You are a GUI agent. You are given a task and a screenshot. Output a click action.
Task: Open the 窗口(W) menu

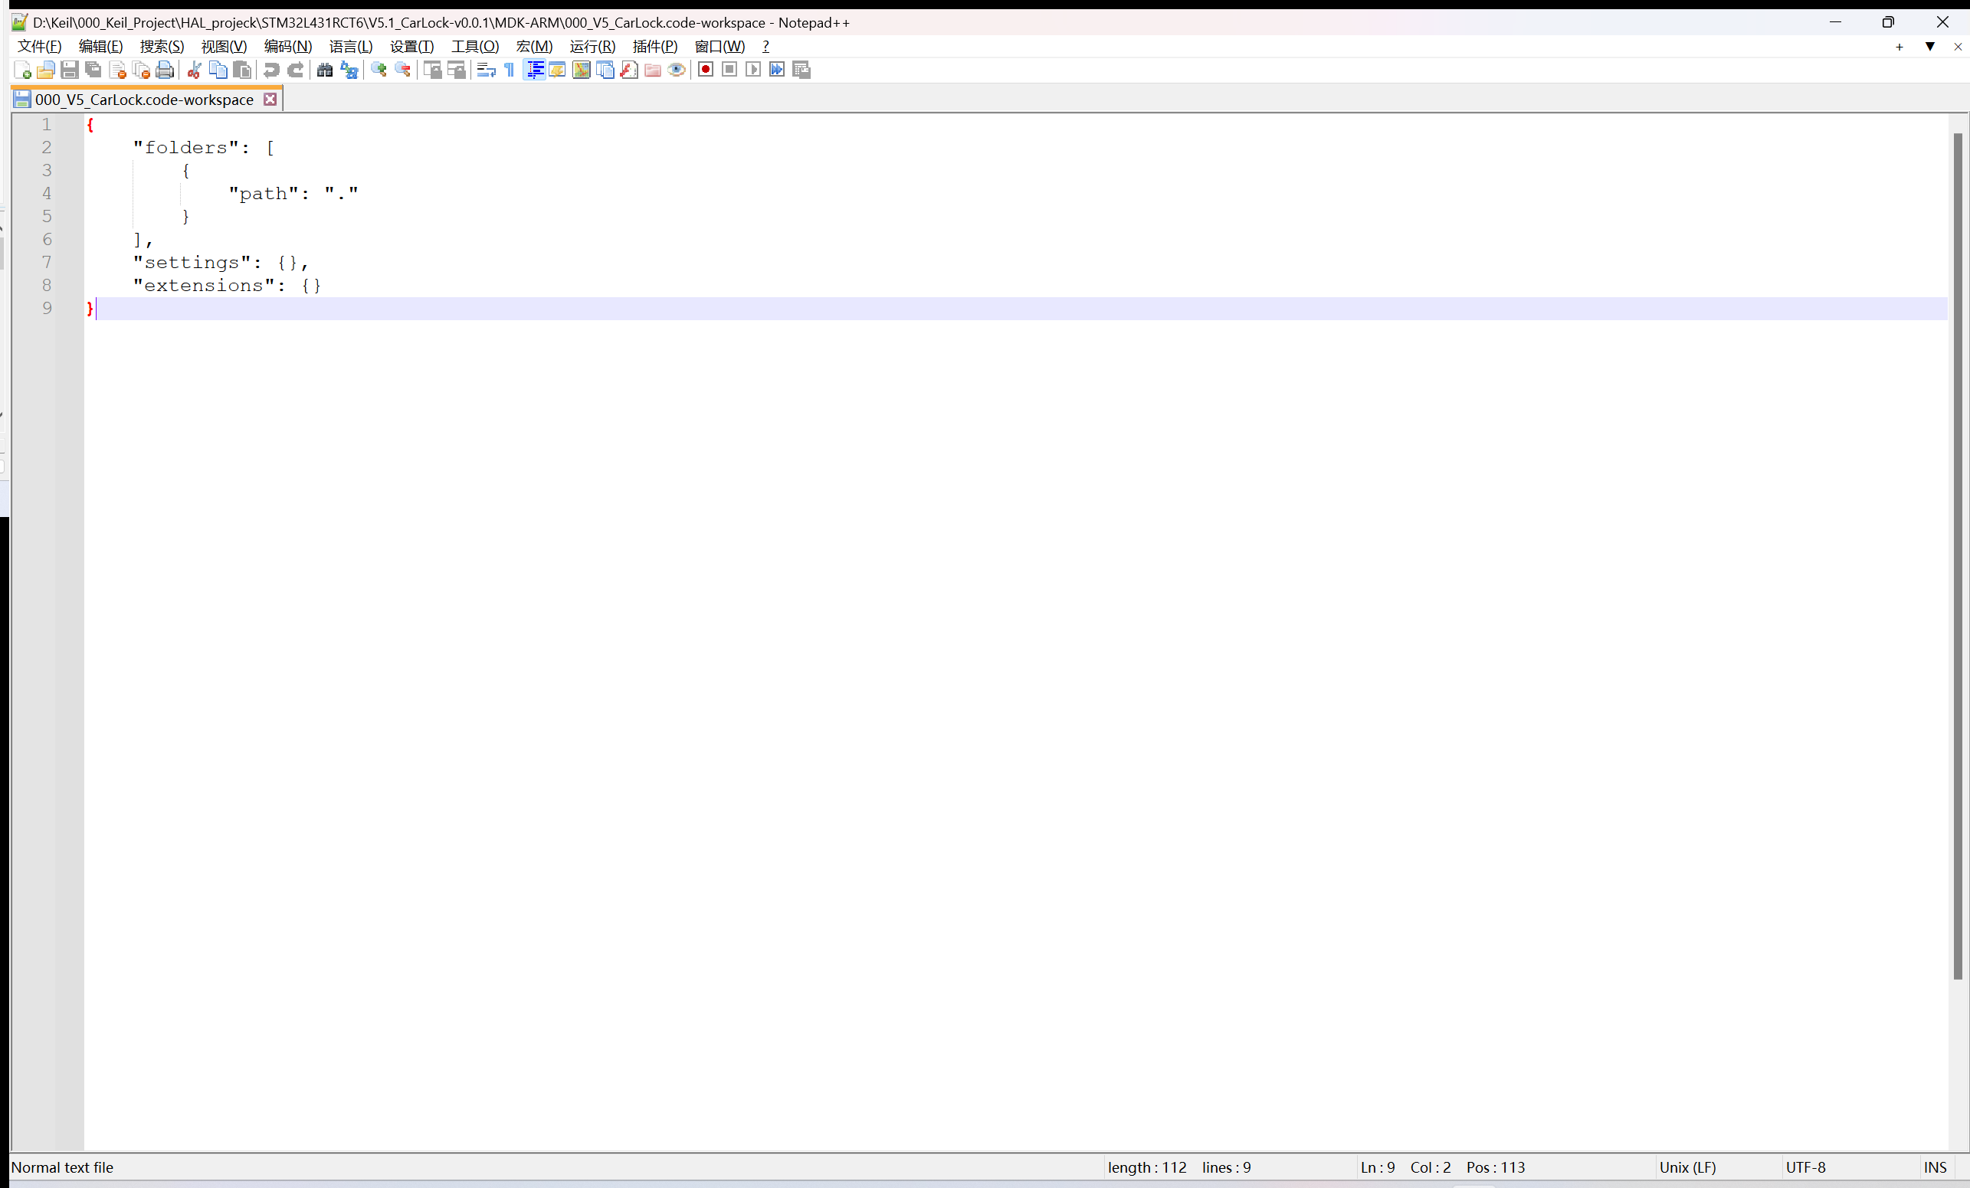(x=719, y=47)
